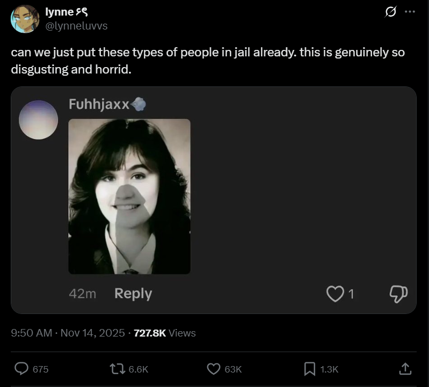
Task: Bookmark the post via the bookmark icon
Action: (310, 369)
